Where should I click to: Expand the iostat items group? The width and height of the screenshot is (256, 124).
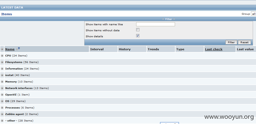coord(2,75)
